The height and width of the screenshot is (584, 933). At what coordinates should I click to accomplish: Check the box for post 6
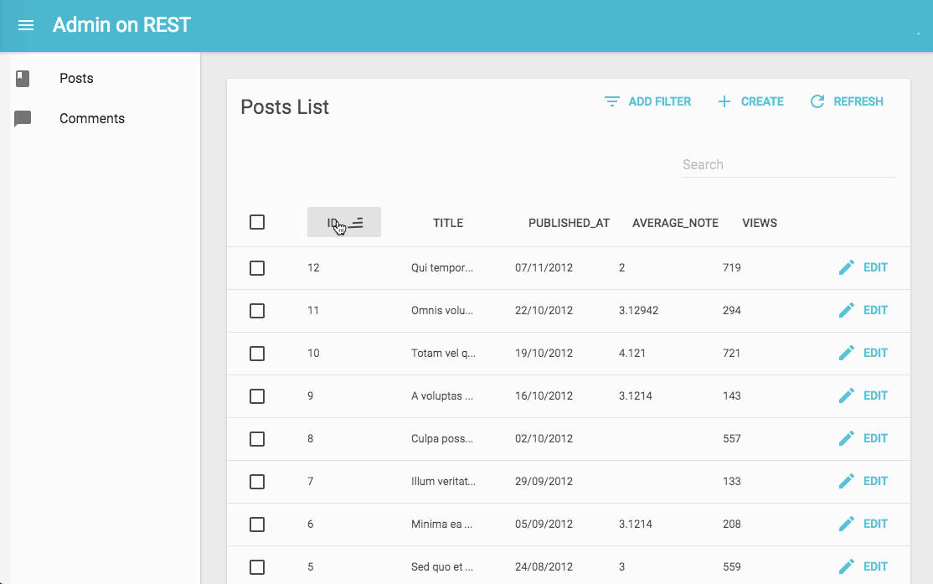pos(257,525)
